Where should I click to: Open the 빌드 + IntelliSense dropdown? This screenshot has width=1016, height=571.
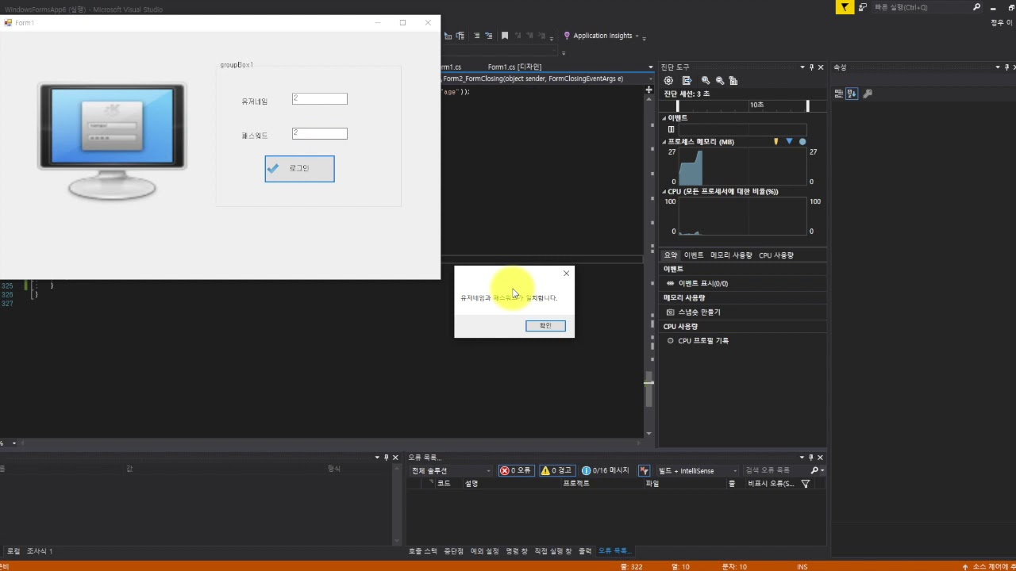click(x=698, y=471)
